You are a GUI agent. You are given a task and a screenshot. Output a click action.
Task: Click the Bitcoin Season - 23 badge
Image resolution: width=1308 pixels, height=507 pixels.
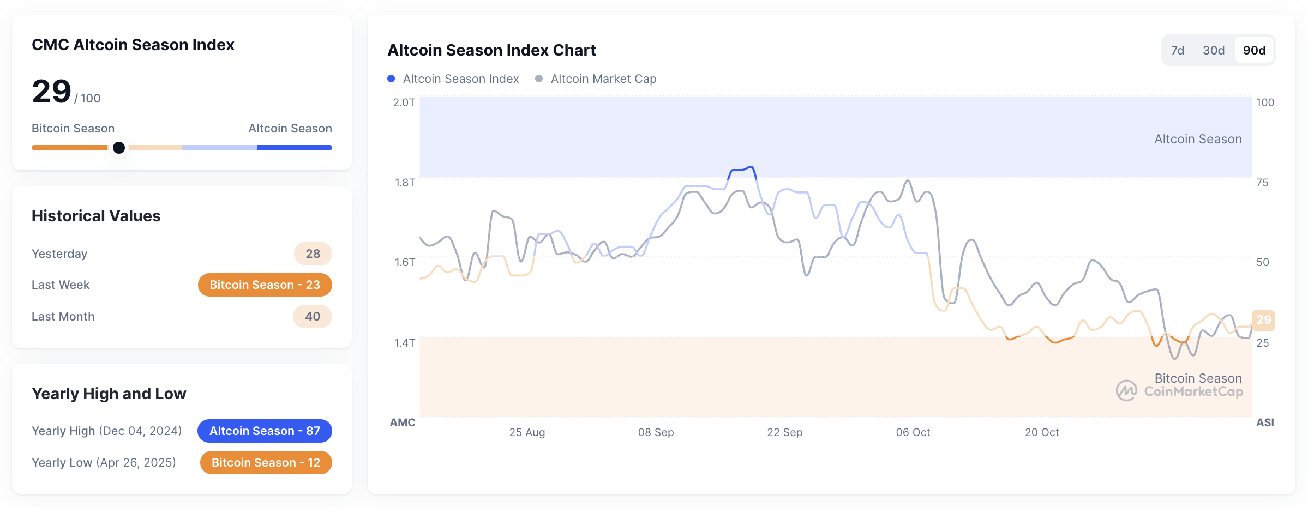pos(265,284)
